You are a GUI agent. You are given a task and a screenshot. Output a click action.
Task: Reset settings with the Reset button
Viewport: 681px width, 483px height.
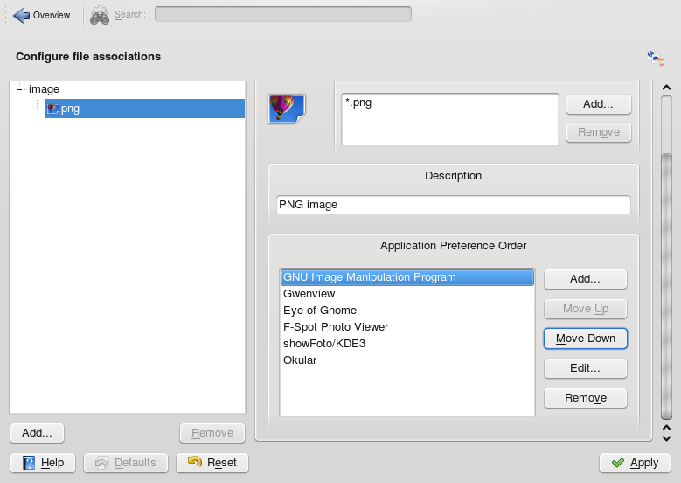(212, 463)
